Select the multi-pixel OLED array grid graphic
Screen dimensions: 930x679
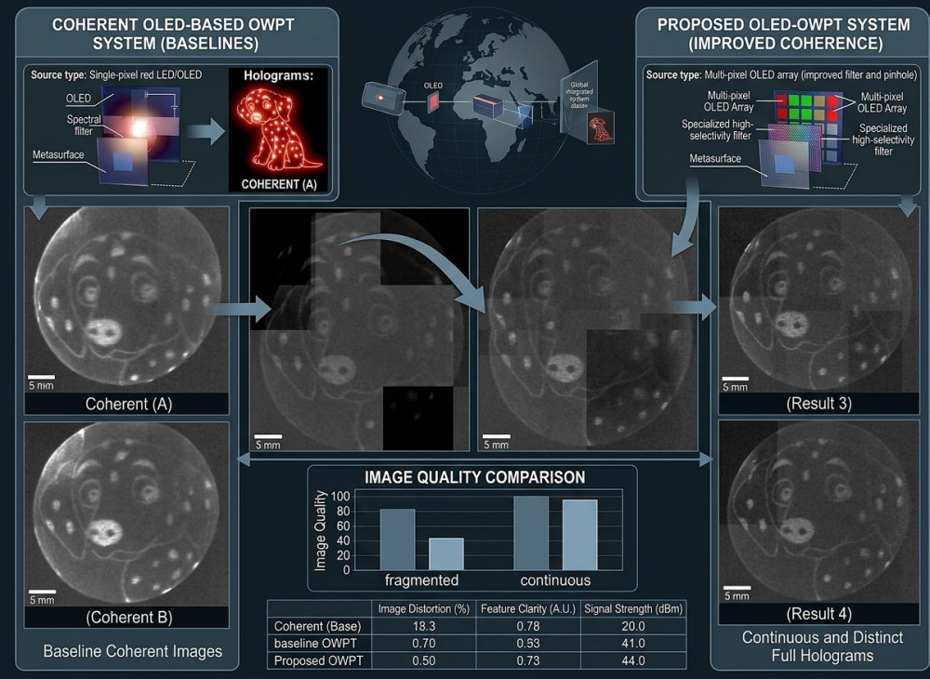[806, 126]
